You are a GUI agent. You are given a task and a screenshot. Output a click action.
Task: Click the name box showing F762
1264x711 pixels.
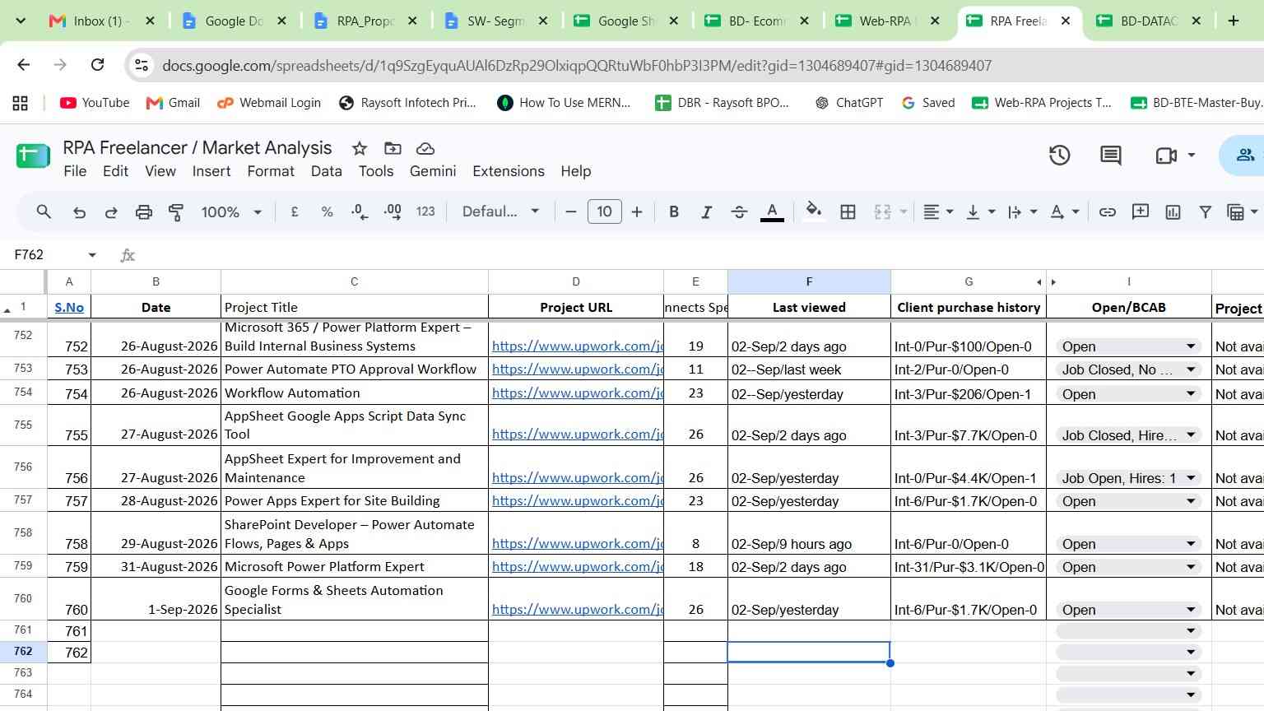pos(55,255)
